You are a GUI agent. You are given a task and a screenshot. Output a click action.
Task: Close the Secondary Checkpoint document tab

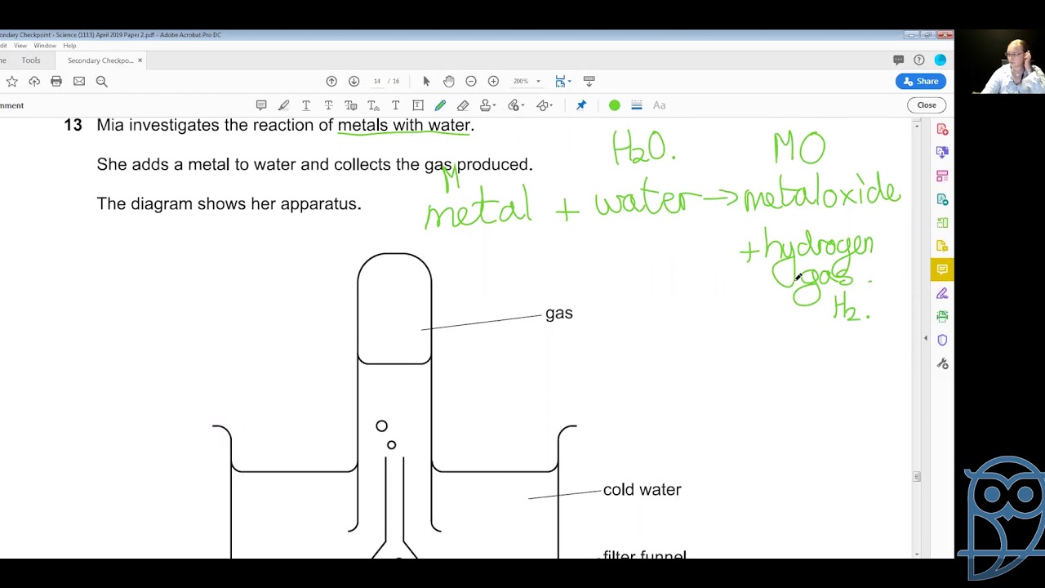[x=140, y=60]
